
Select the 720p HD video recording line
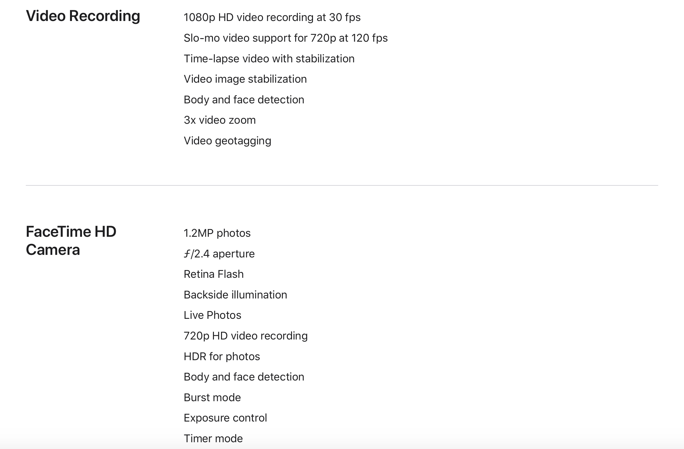[x=246, y=336]
